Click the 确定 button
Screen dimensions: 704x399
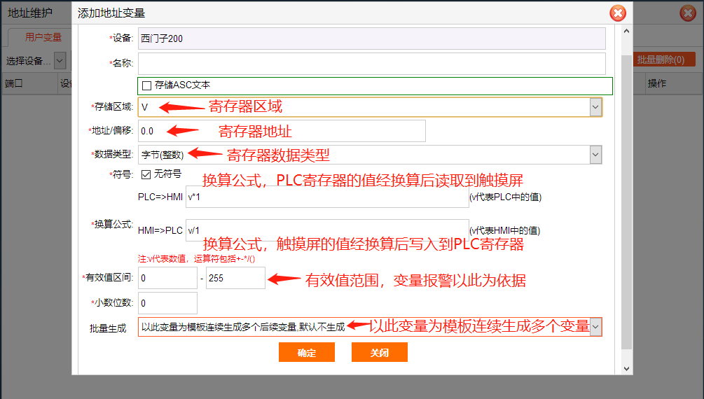(x=306, y=352)
